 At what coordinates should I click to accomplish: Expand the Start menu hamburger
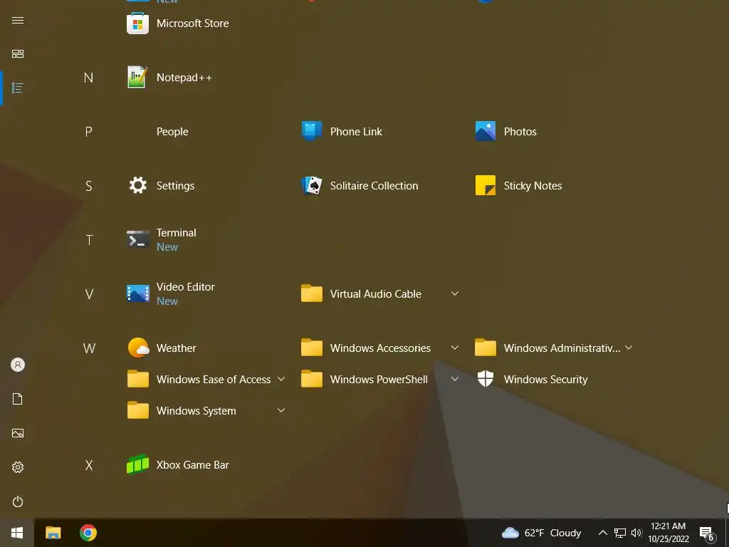pos(18,21)
